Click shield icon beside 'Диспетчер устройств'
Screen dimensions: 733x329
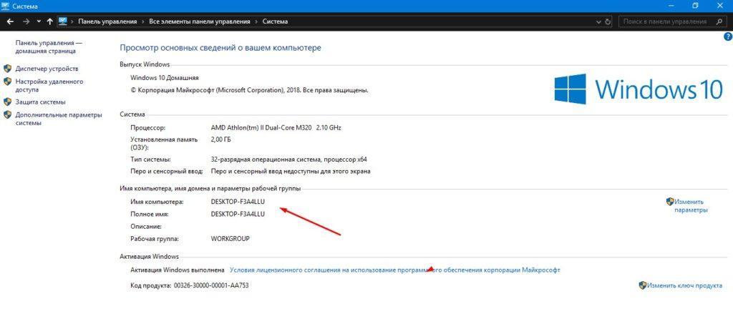pos(7,68)
